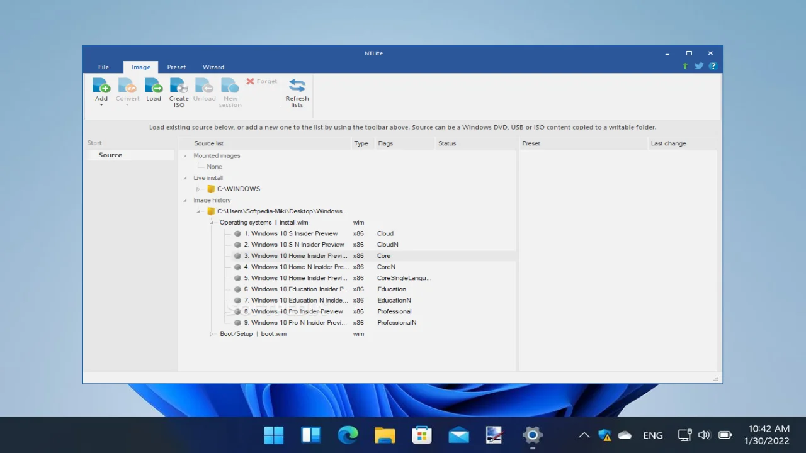The width and height of the screenshot is (806, 453).
Task: Select 2. Windows 10 S N Insider Preview
Action: [294, 245]
